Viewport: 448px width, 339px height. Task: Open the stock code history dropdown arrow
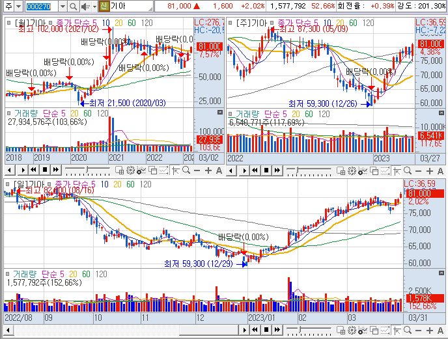pos(63,7)
